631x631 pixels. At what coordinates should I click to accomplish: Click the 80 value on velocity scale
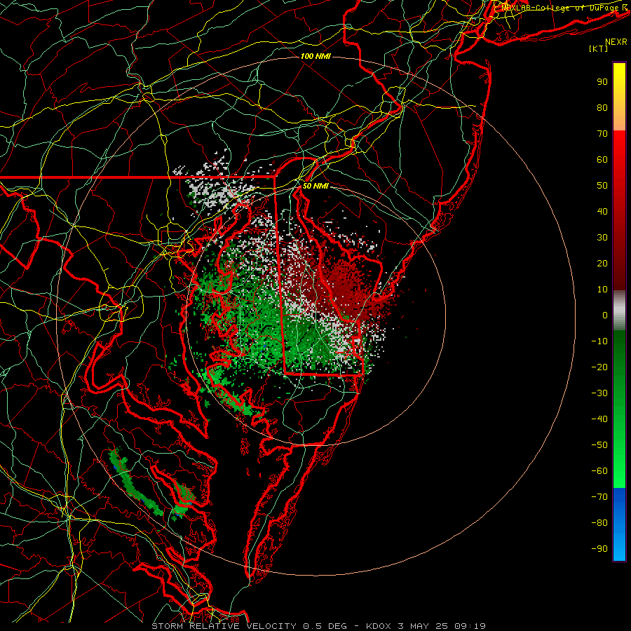coord(602,107)
